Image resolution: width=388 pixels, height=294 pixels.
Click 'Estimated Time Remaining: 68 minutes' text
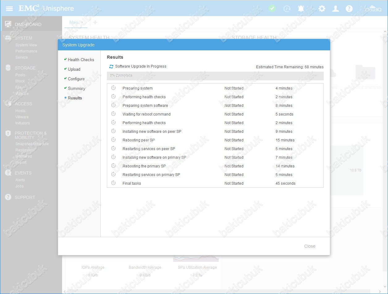pos(290,67)
